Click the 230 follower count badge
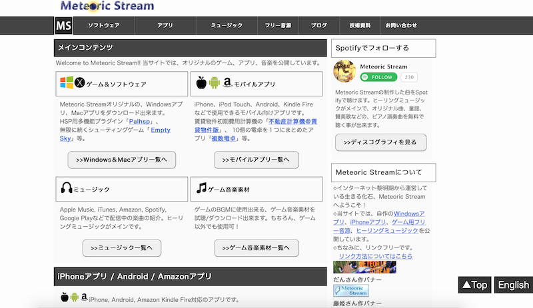 coord(409,77)
